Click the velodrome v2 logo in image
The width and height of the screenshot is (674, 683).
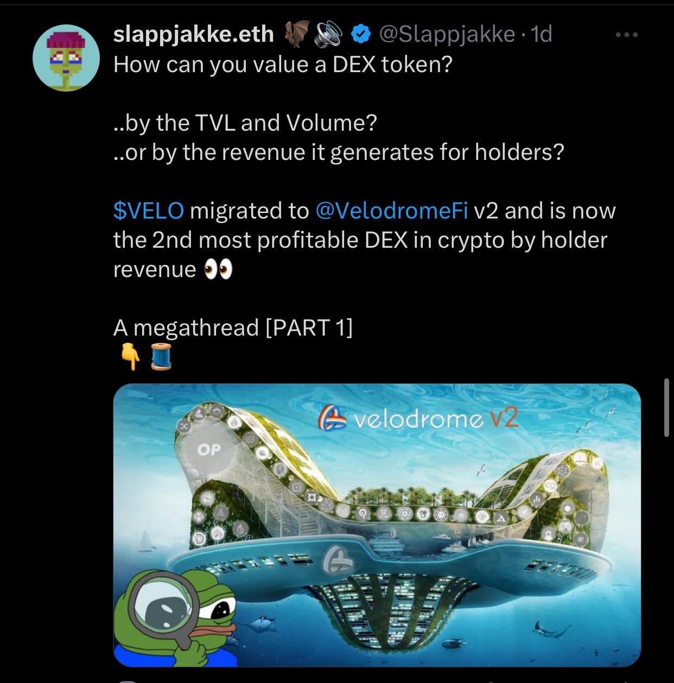(x=418, y=418)
